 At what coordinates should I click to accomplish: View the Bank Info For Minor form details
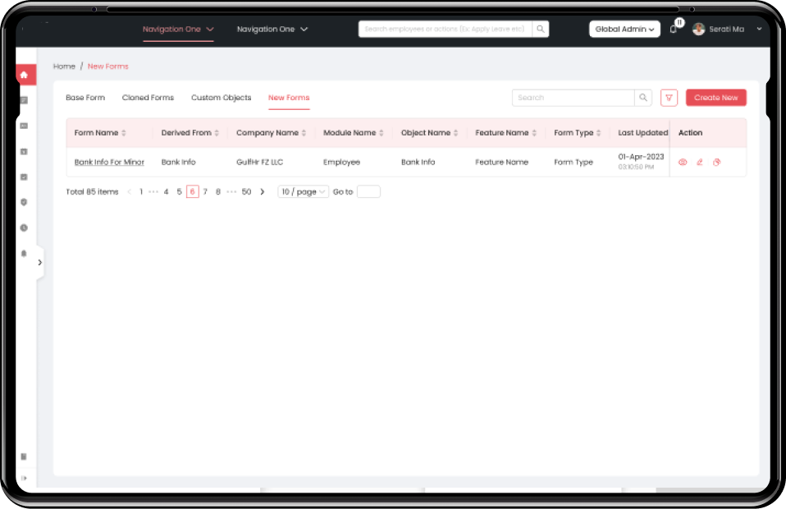click(683, 162)
